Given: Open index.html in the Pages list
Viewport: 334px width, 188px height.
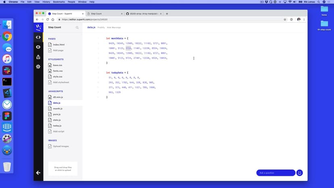Looking at the screenshot, I should 59,44.
